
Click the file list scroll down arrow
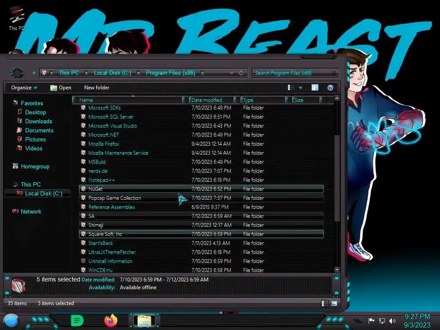(x=337, y=270)
